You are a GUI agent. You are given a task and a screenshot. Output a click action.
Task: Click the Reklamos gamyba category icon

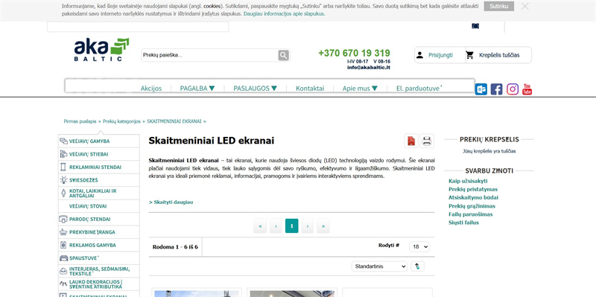63,245
